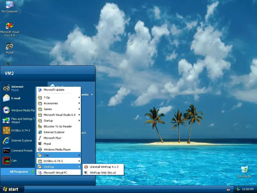The image size is (257, 193).
Task: Expand the Startup submenu arrow
Action: tap(79, 121)
